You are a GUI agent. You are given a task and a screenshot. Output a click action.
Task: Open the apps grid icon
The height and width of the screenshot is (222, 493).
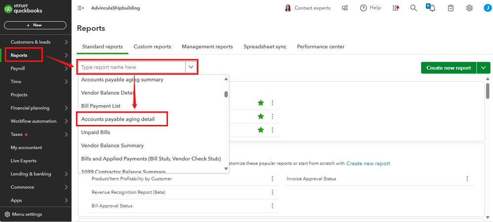(396, 8)
